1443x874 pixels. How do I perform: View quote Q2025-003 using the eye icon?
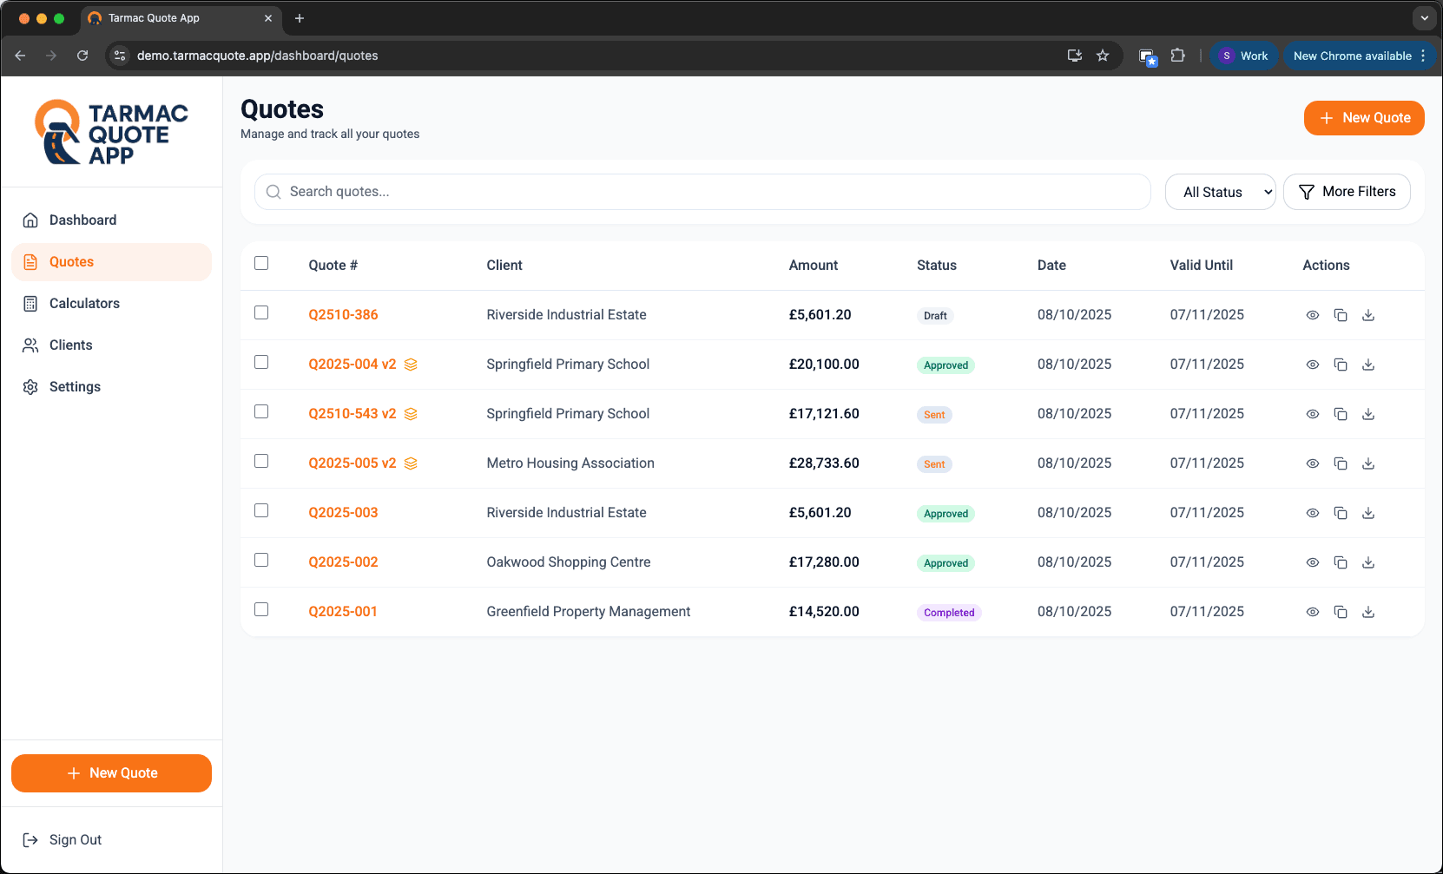pyautogui.click(x=1312, y=513)
